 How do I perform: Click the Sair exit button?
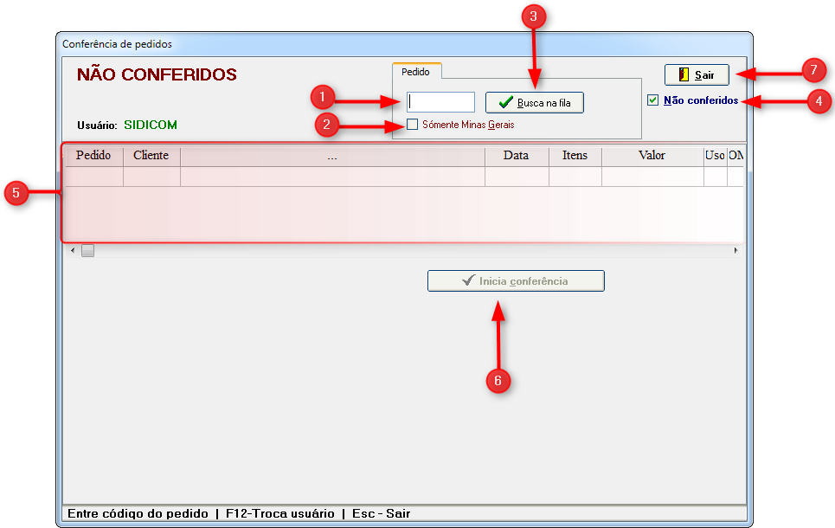coord(697,74)
